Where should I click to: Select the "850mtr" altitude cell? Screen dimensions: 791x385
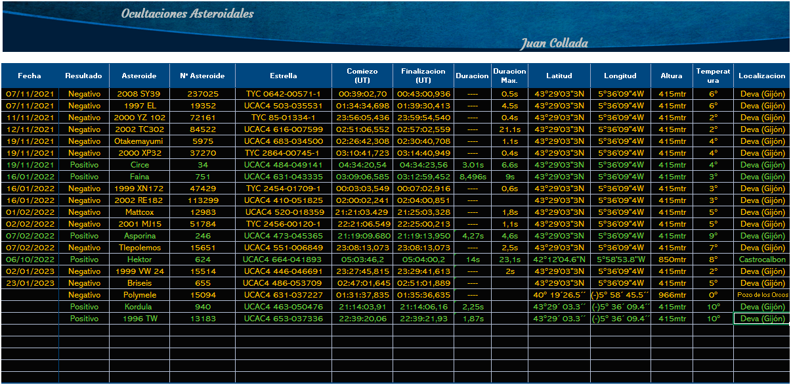point(672,260)
